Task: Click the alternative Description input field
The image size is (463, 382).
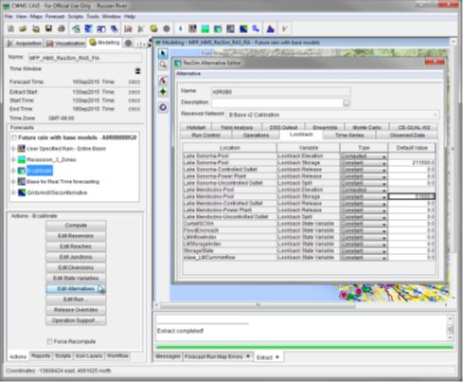Action: coord(277,103)
